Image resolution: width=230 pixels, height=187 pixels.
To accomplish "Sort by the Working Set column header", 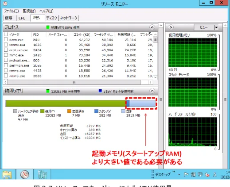I will (103, 34).
